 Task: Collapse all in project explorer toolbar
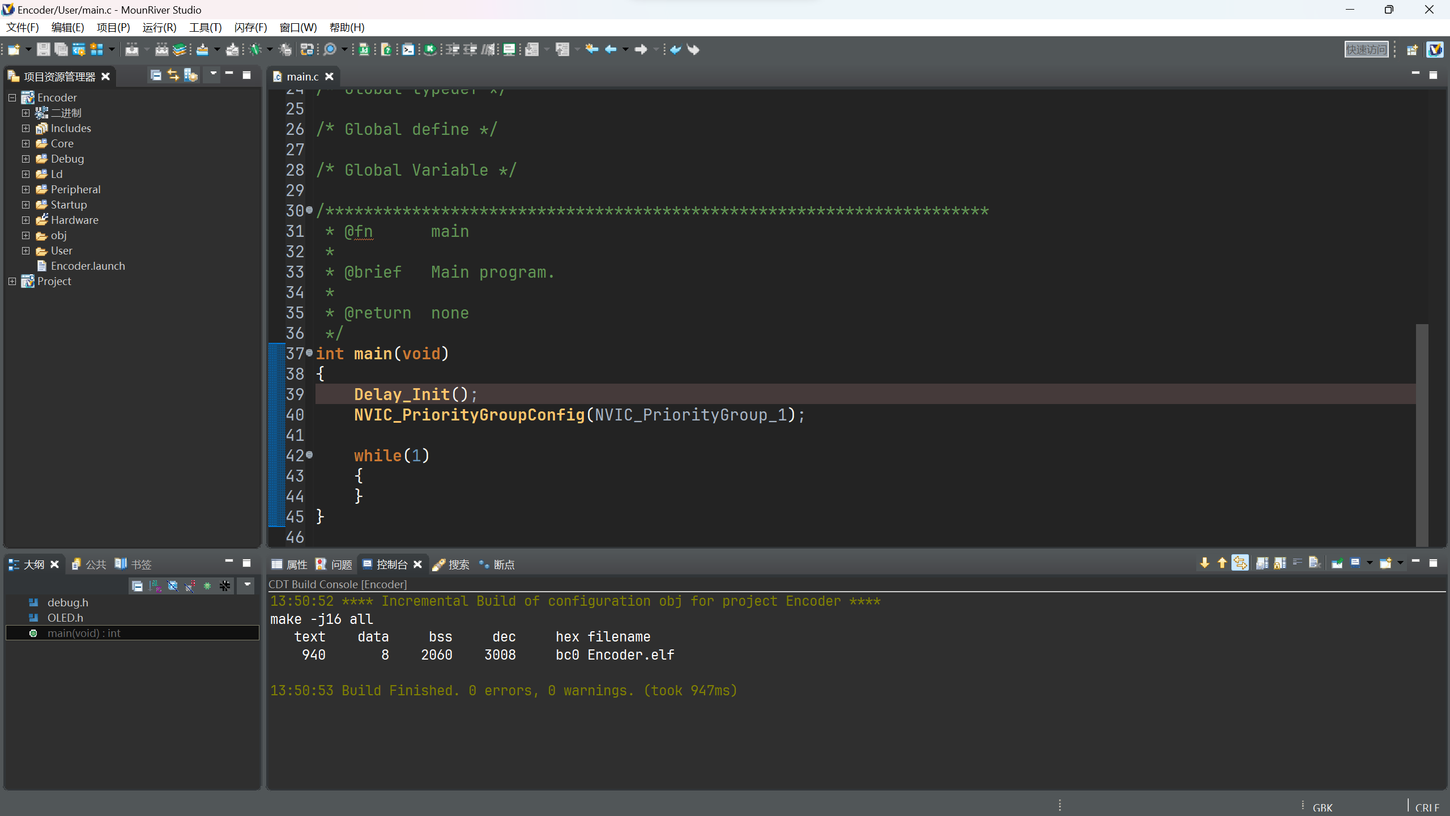156,75
